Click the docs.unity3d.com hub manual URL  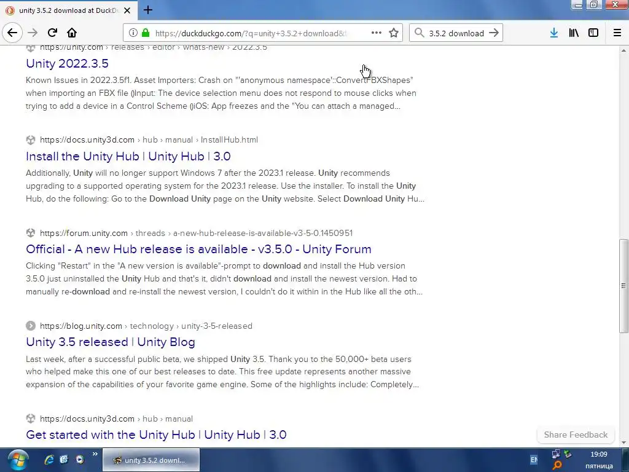point(116,419)
